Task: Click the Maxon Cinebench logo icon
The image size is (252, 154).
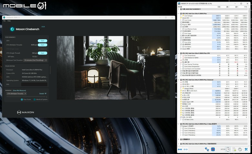Action: tap(12, 29)
